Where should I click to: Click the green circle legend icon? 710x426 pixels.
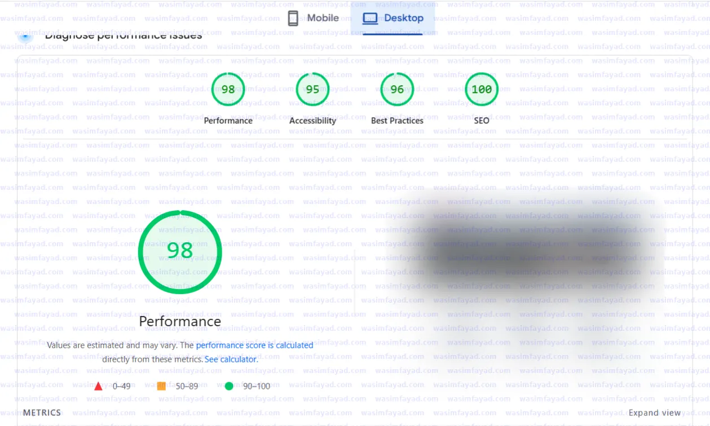[229, 386]
